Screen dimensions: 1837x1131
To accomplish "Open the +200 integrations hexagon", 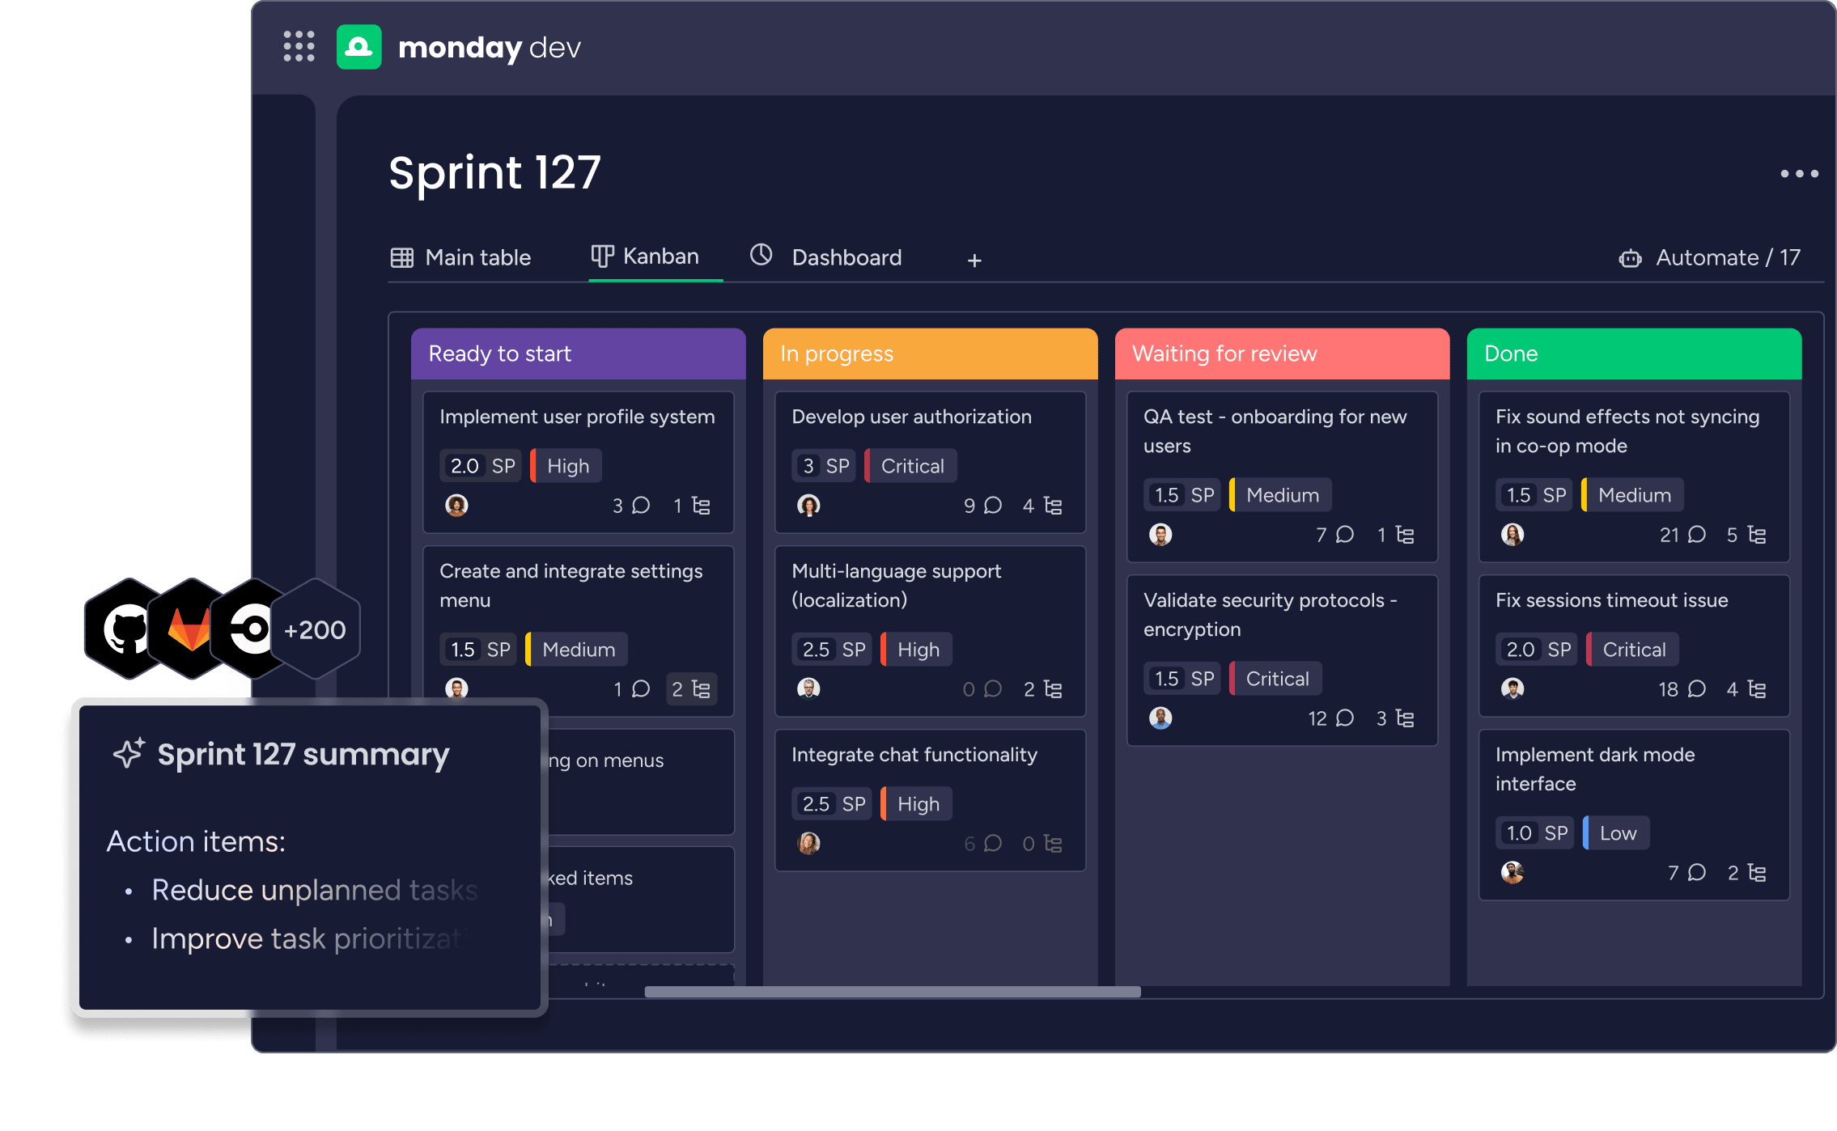I will (315, 629).
